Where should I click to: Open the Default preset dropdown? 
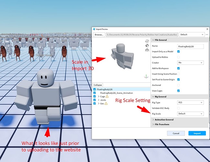[192, 35]
